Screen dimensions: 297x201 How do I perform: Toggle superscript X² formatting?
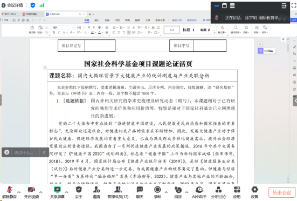point(78,32)
